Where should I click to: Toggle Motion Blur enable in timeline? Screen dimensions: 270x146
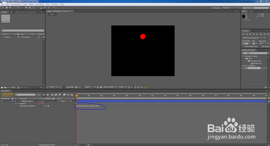point(60,95)
